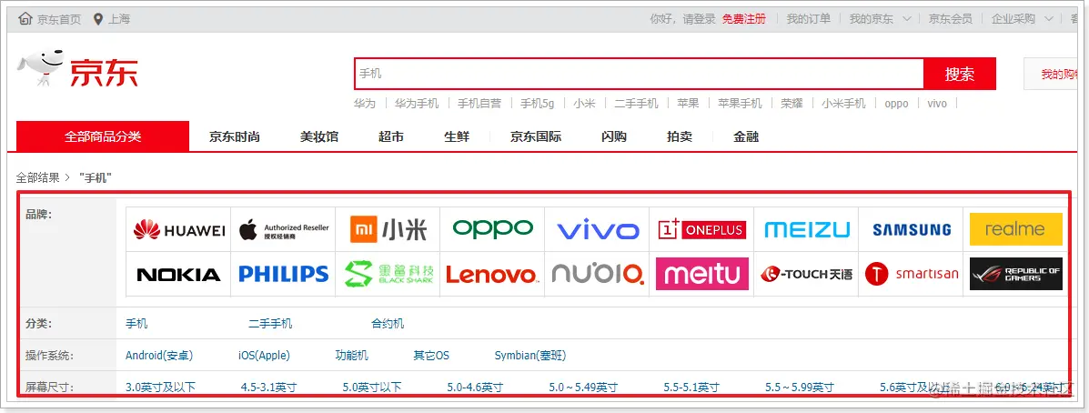The height and width of the screenshot is (413, 1089).
Task: Open the 京东时尚 tab
Action: point(235,136)
